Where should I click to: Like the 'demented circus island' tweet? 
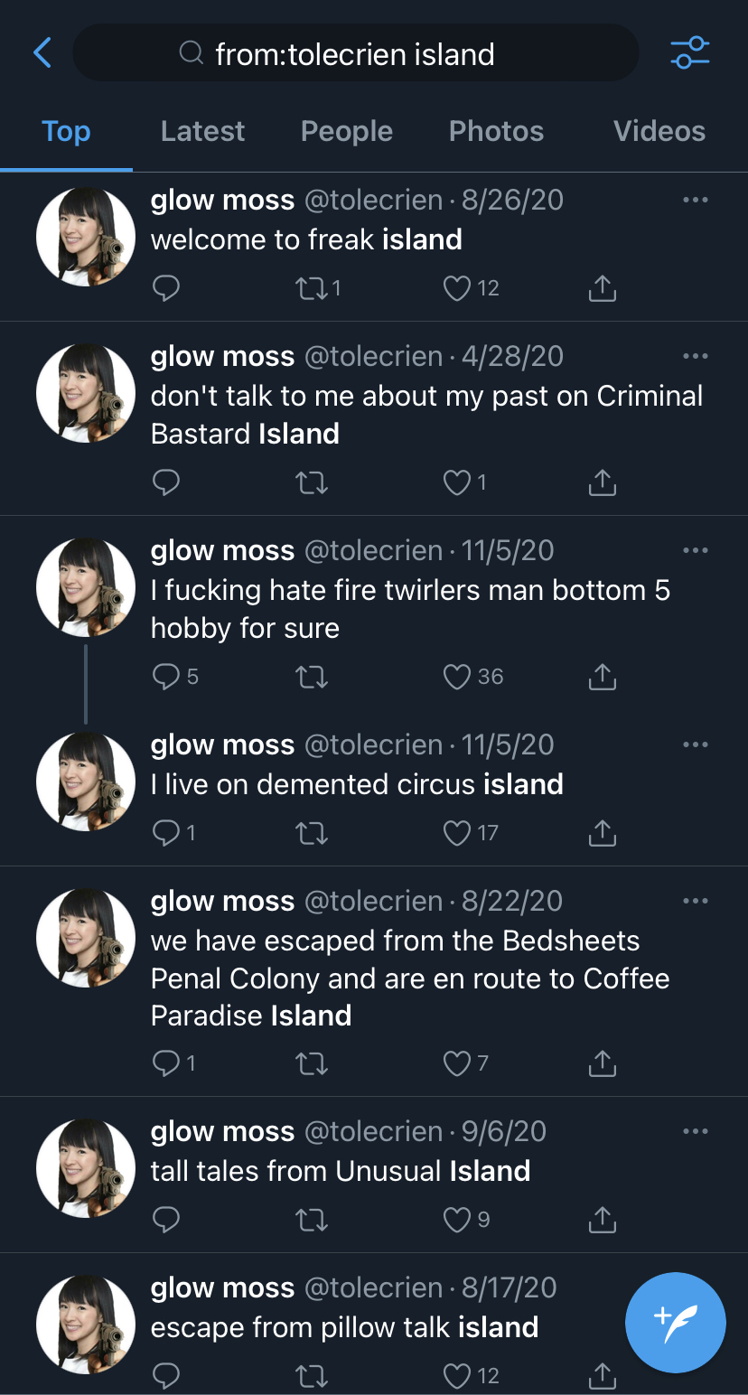pos(457,833)
